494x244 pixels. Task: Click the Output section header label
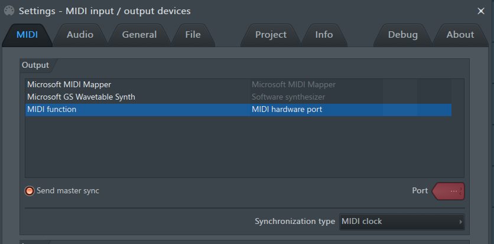[x=35, y=65]
